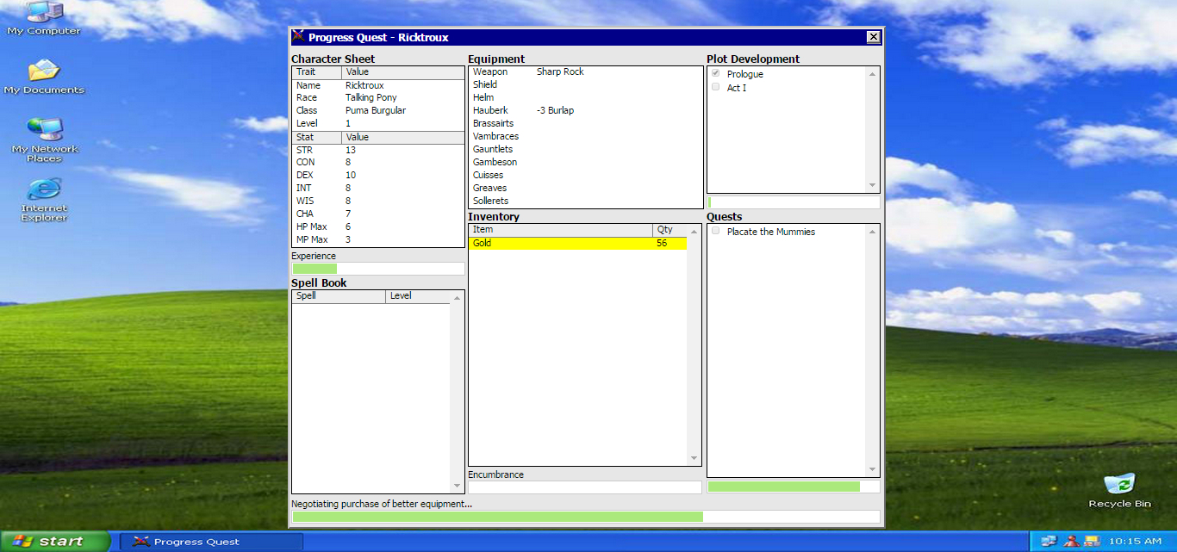Image resolution: width=1177 pixels, height=552 pixels.
Task: Toggle the Act I checkbox
Action: click(715, 88)
